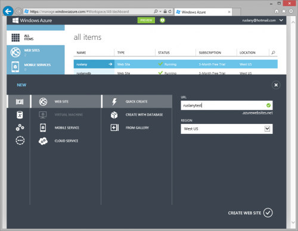
Task: Open Web Sites sidebar globe icon
Action: [x=15, y=52]
